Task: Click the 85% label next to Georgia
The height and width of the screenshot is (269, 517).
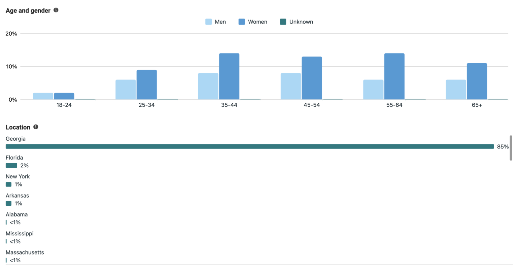Action: pyautogui.click(x=503, y=146)
